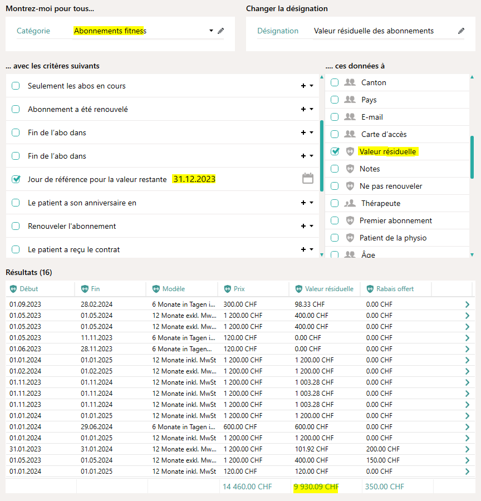Open first result row with arrow icon
481x501 pixels.
tap(467, 304)
